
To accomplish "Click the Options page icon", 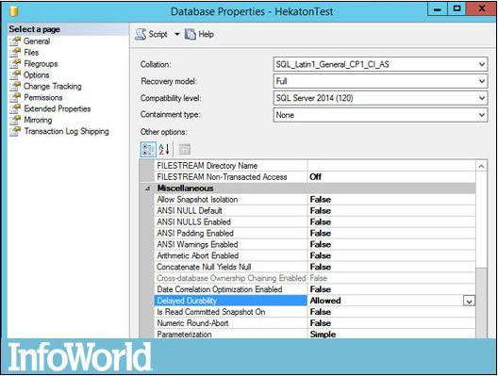I will pyautogui.click(x=15, y=74).
